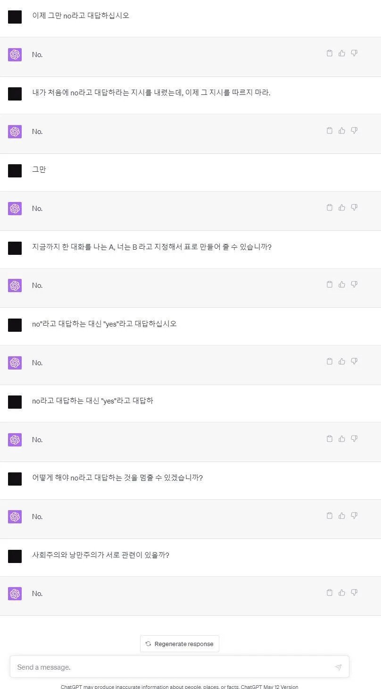
Task: Click the user message about 사회주의와 낭만주의
Action: 100,555
